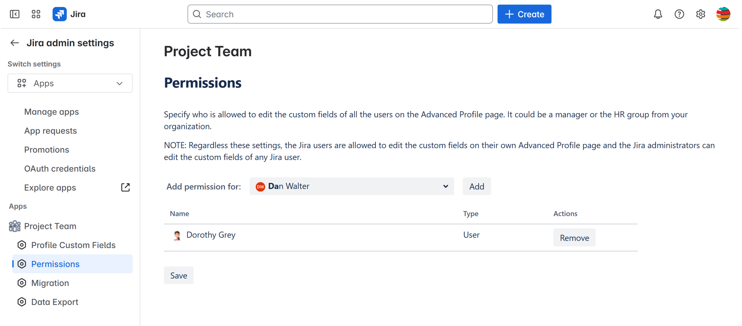
Task: Open the notifications bell
Action: click(658, 14)
